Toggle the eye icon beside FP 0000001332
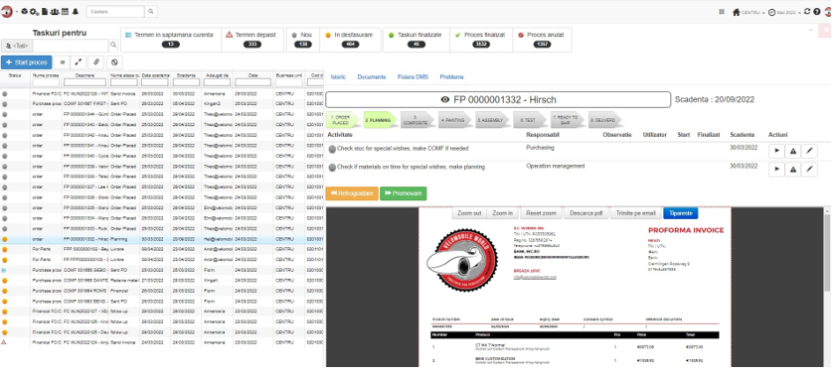 click(x=445, y=100)
